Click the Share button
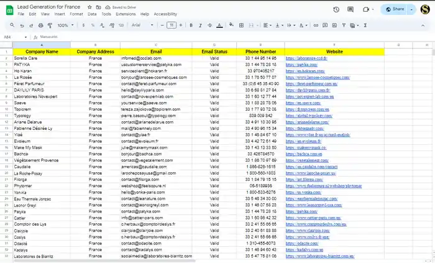This screenshot has width=435, height=263. [395, 9]
